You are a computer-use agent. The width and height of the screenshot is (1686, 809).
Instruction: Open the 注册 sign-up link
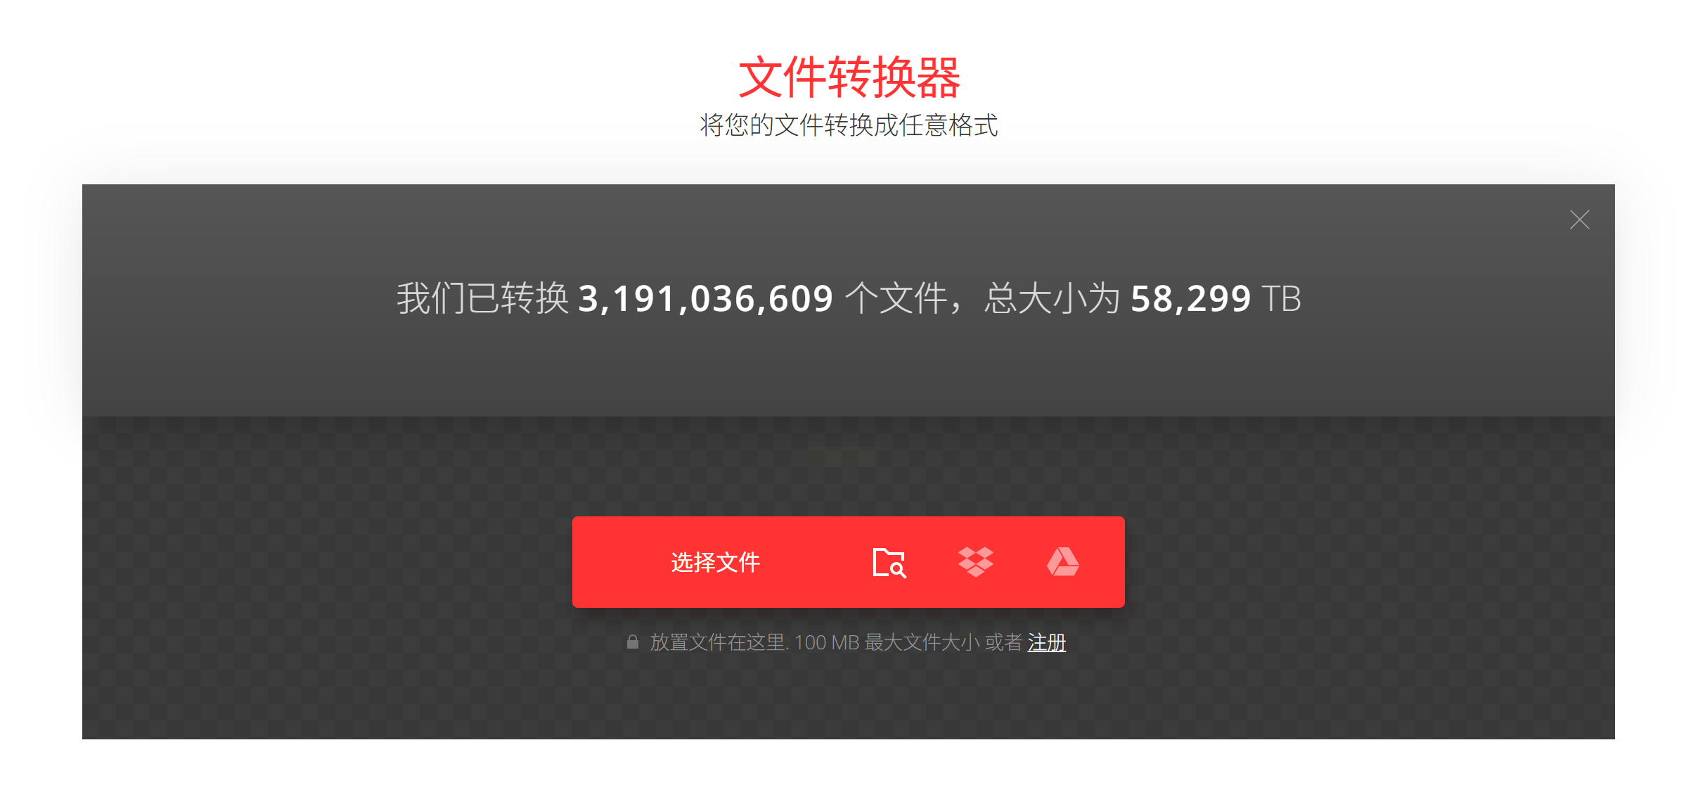point(1046,642)
